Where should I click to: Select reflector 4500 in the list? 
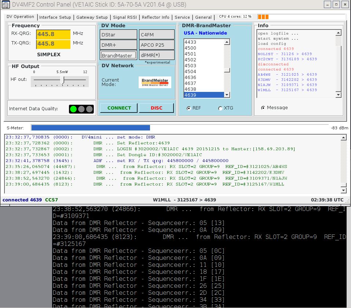point(204,48)
